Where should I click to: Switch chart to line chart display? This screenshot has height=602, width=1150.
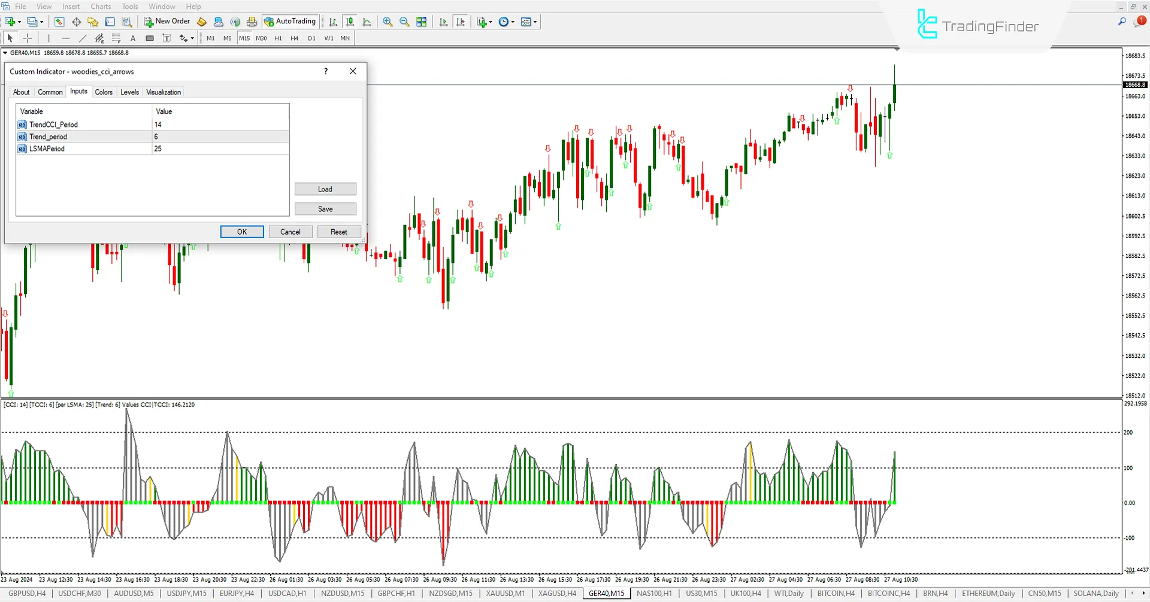click(367, 22)
